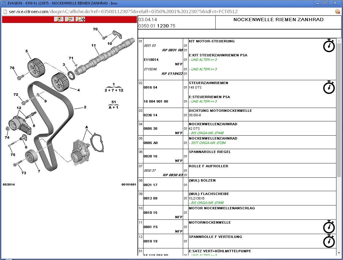Image resolution: width=343 pixels, height=260 pixels.
Task: Click header title NOCKENWELLE RIEMEN ZANHRAD
Action: click(x=279, y=19)
